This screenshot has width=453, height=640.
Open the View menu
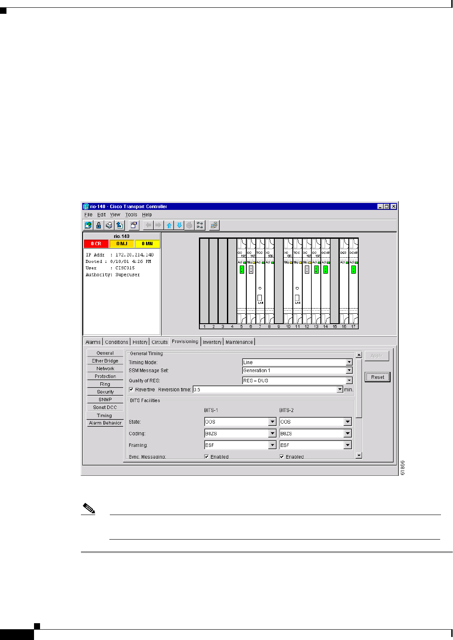click(x=115, y=215)
